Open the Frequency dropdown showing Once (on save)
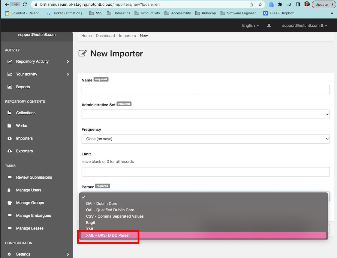Viewport: 337px width, 258px height. click(x=206, y=139)
